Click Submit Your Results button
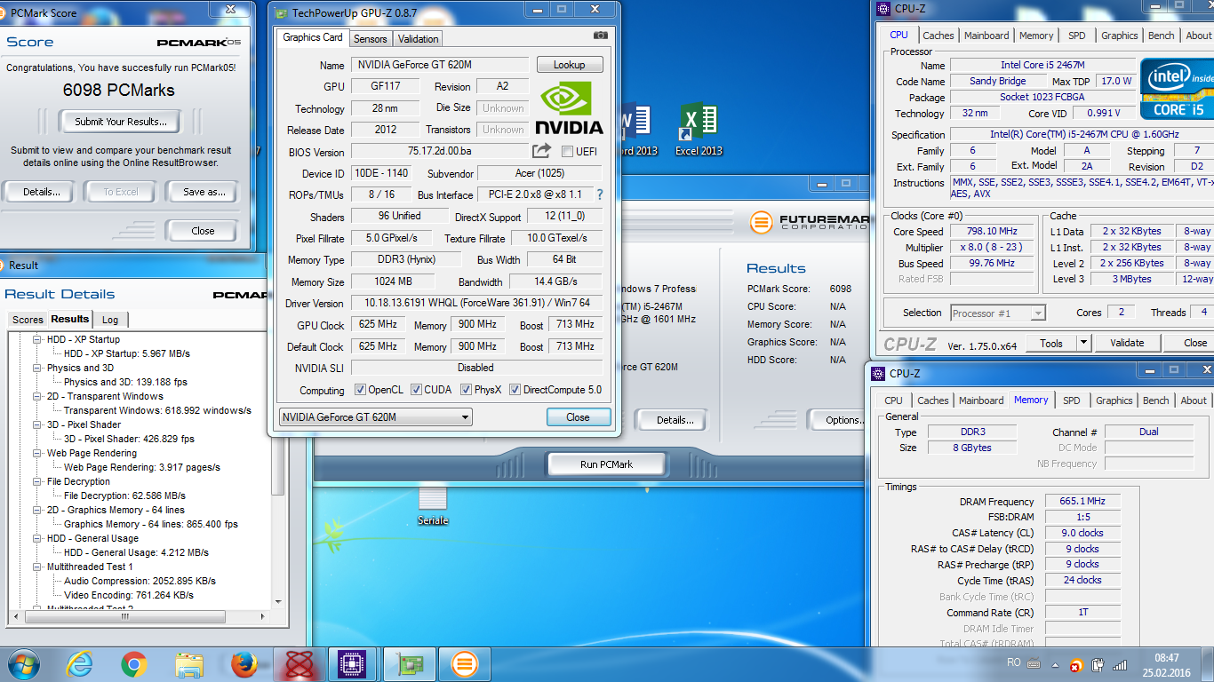The image size is (1214, 682). [120, 122]
